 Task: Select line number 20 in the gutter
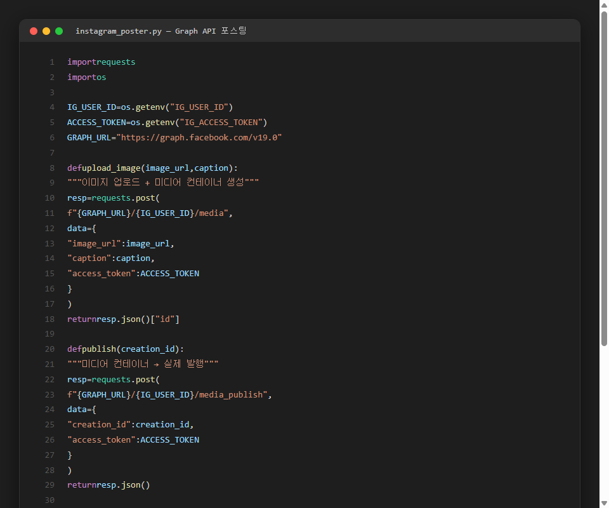(49, 349)
